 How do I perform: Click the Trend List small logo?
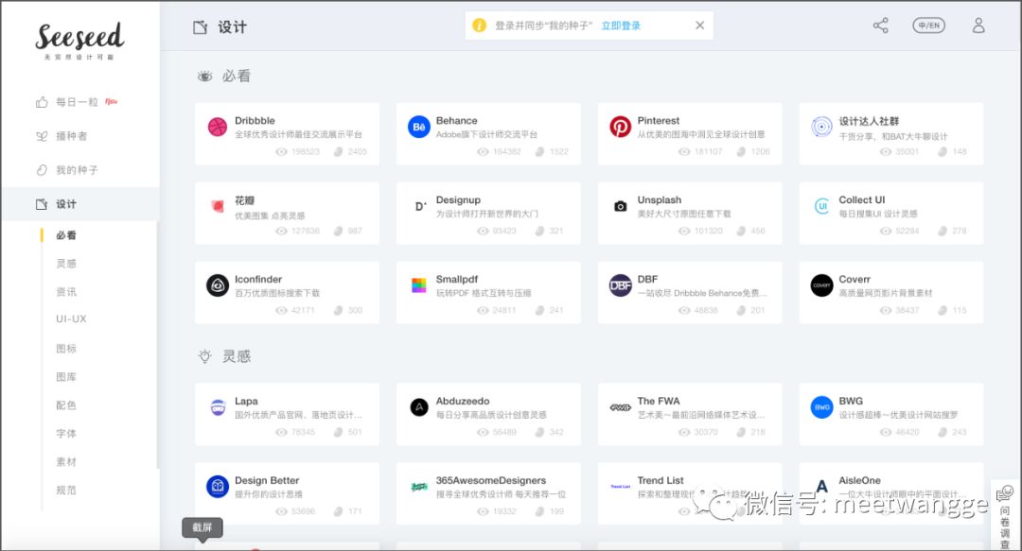620,487
